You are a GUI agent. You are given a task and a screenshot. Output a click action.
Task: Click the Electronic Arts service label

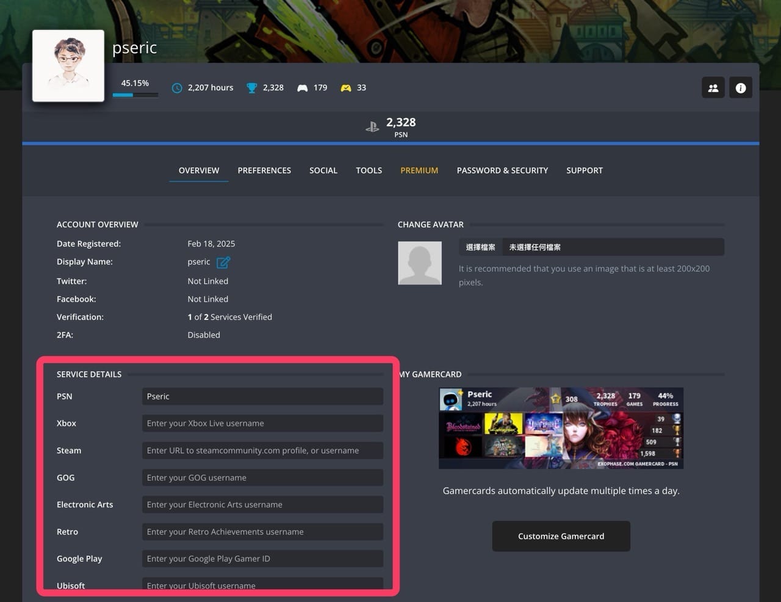[x=85, y=504]
